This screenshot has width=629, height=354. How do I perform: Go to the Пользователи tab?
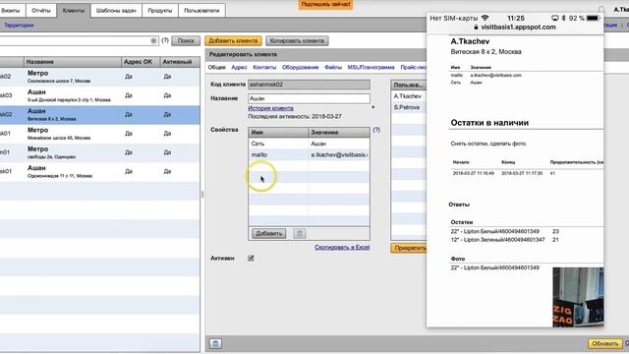point(201,11)
